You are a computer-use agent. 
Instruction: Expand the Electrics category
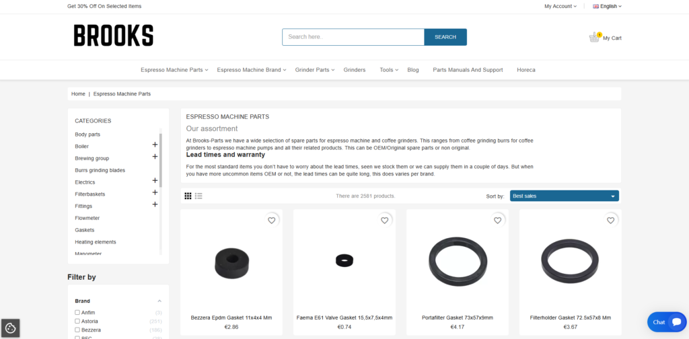155,180
